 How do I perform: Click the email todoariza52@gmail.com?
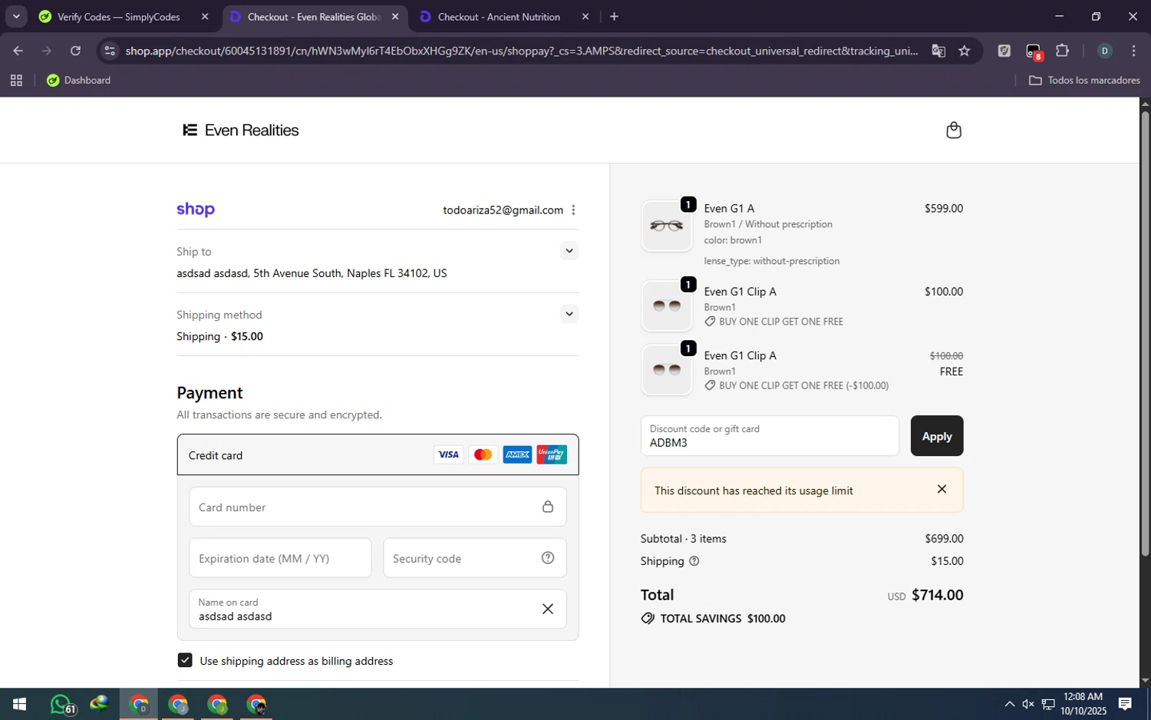coord(503,210)
